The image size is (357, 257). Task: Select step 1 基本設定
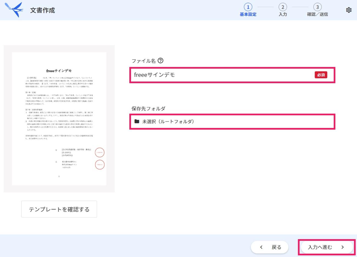(x=248, y=10)
